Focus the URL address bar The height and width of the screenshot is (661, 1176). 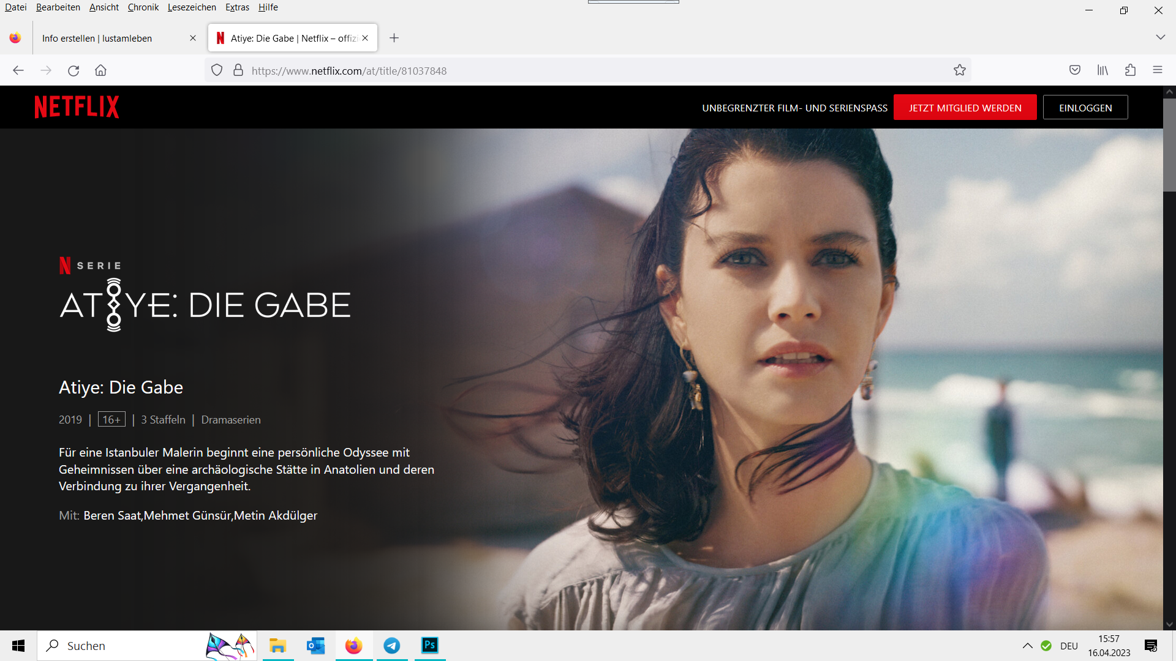[x=588, y=70]
